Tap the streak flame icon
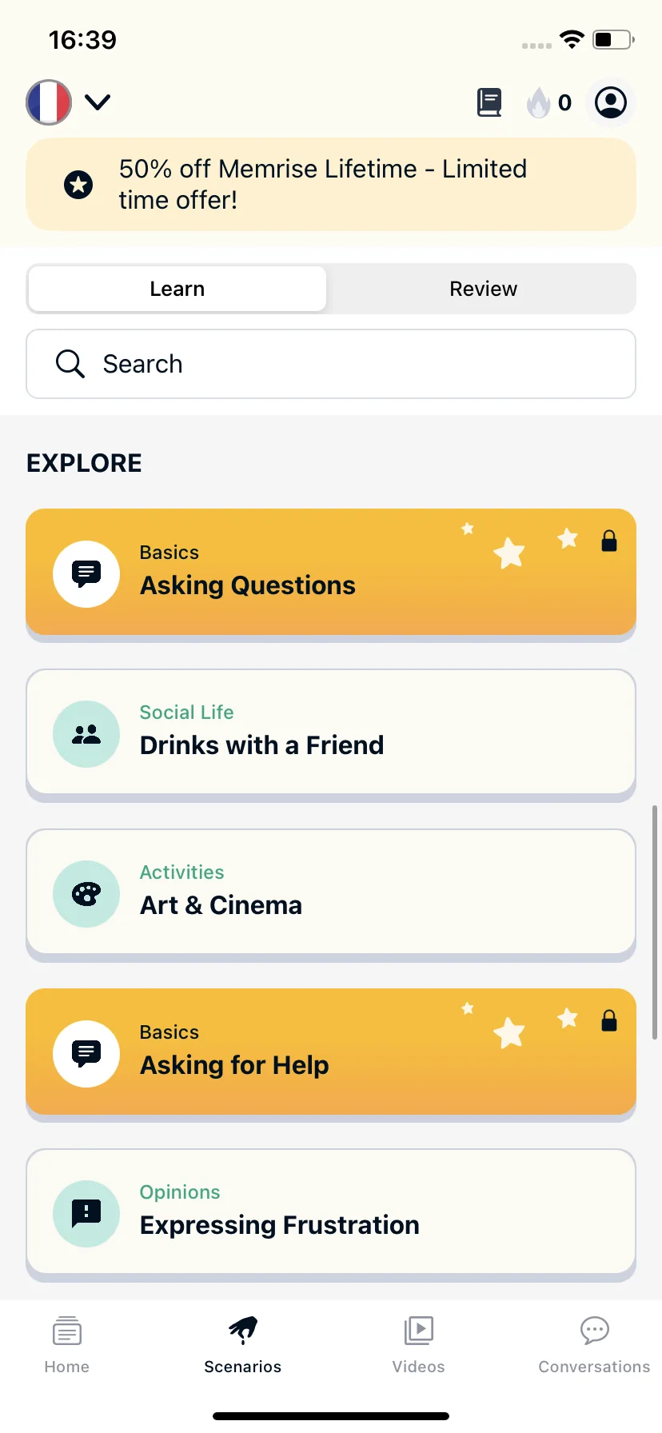The width and height of the screenshot is (662, 1433). pos(539,102)
